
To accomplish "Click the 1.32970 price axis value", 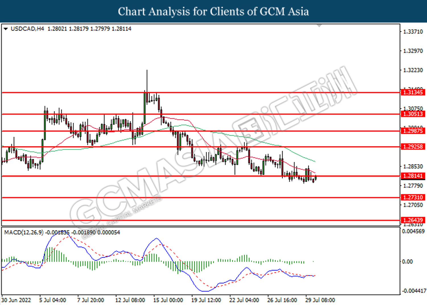I will point(413,51).
